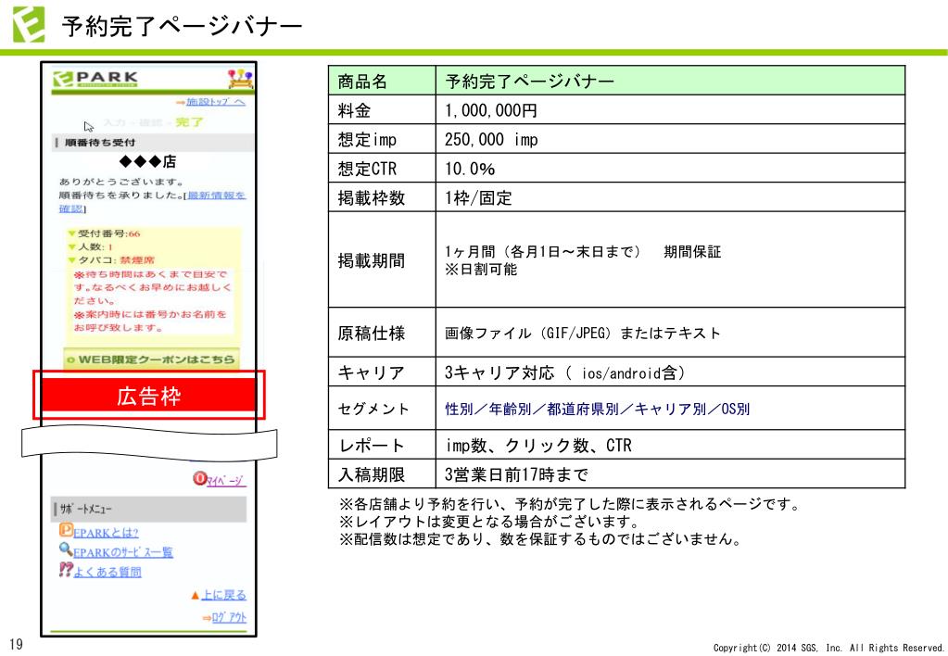The width and height of the screenshot is (948, 656).
Task: Click the 3営業日前17時まで cell
Action: pos(671,474)
